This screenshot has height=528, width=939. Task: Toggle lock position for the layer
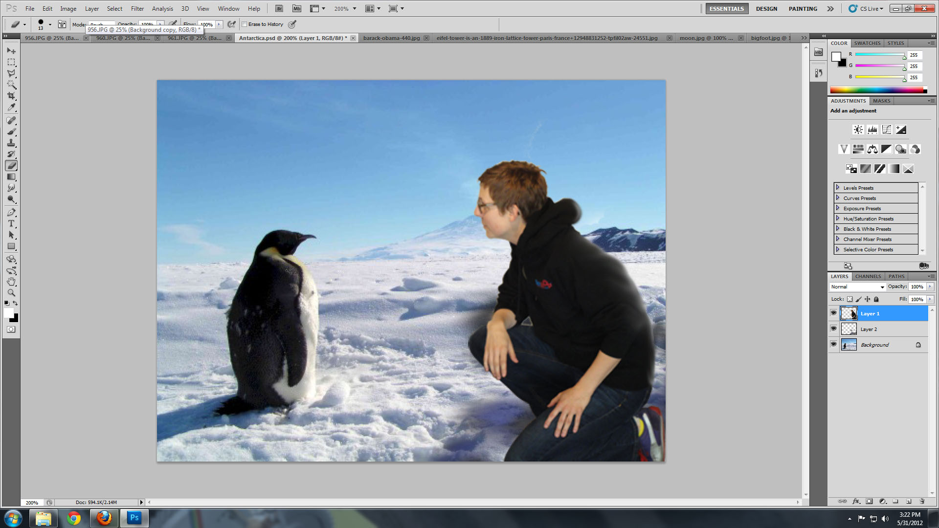coord(867,299)
